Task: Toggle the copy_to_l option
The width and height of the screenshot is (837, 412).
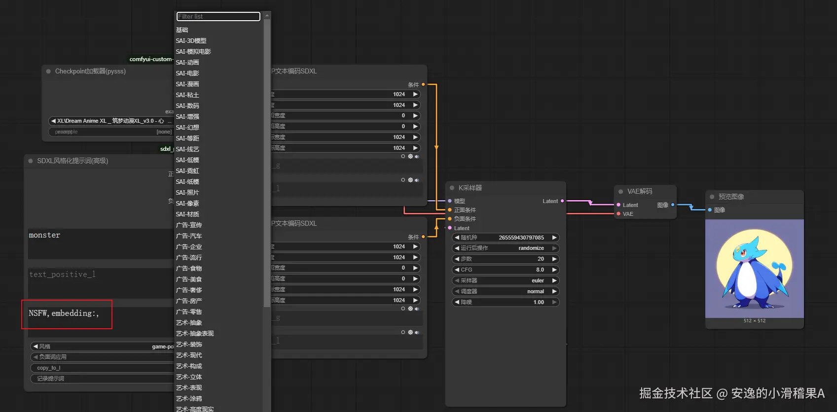Action: [x=102, y=368]
